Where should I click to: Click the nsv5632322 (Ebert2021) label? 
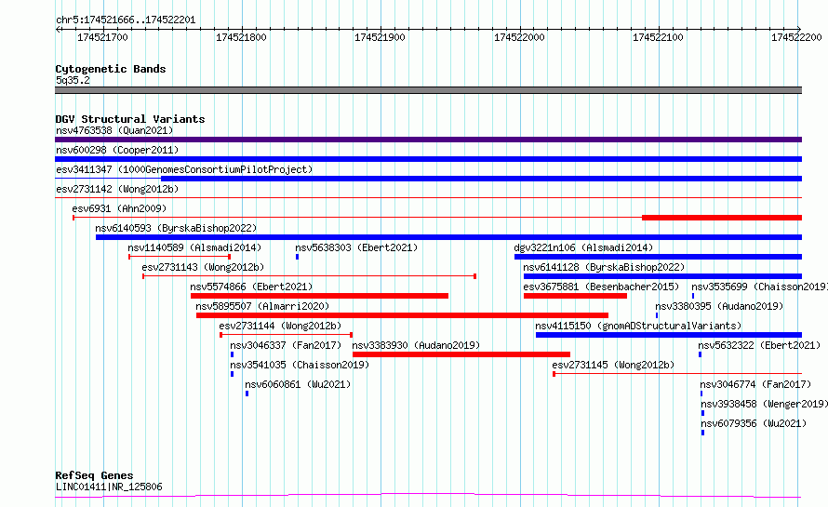759,345
